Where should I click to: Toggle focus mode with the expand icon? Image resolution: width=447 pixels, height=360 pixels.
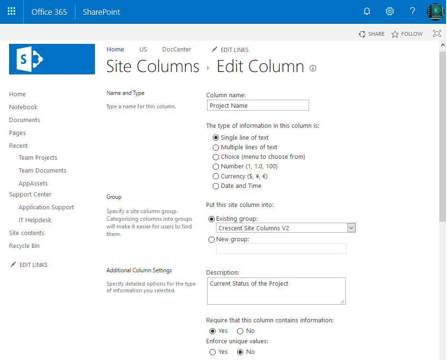click(x=437, y=33)
